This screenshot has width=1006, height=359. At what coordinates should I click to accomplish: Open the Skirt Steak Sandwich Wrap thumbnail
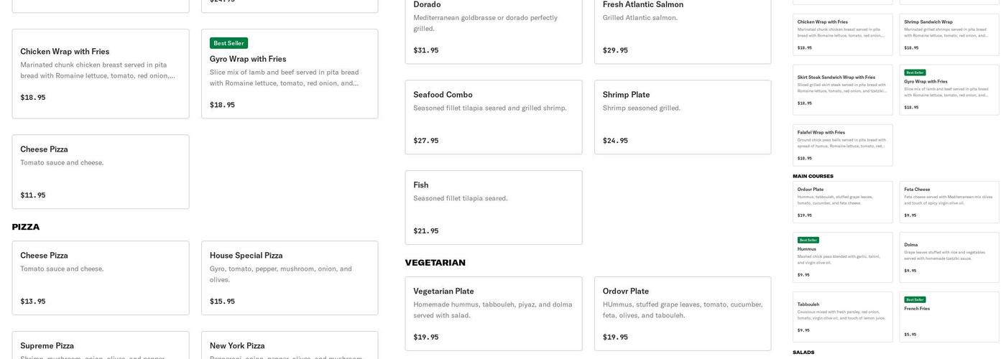842,90
